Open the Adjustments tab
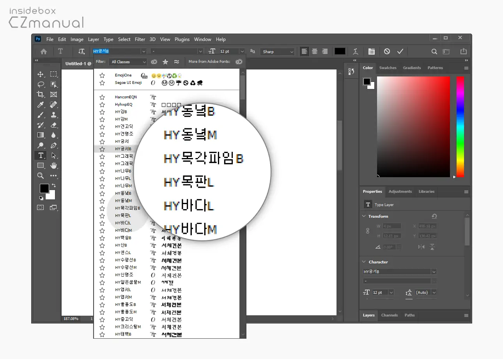The width and height of the screenshot is (503, 359). pos(400,191)
